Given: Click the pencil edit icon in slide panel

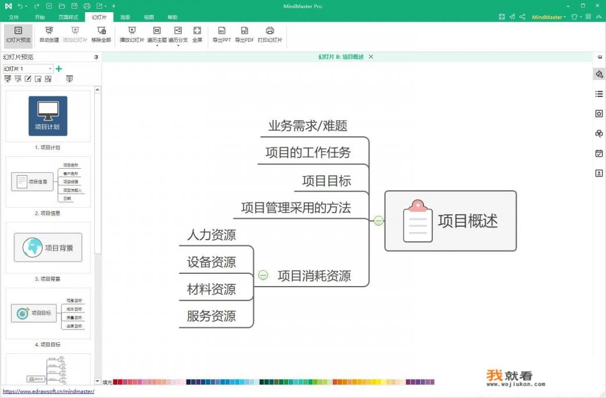Looking at the screenshot, I should (28, 79).
